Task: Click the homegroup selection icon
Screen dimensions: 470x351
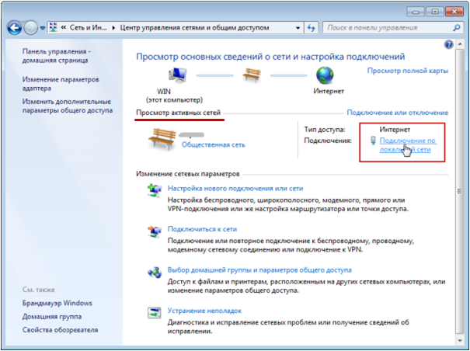Action: point(152,273)
